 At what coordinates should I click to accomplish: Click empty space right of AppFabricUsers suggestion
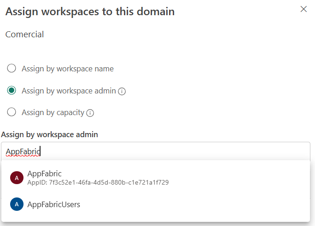click(193, 204)
